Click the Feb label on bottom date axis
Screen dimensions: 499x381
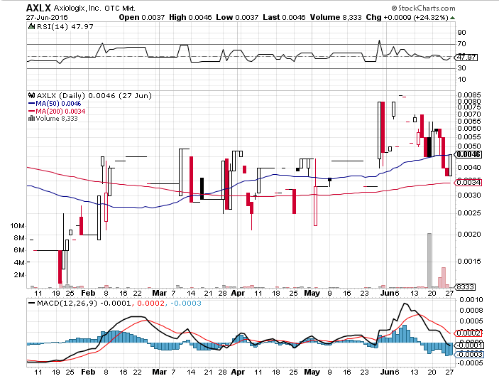tap(88, 372)
